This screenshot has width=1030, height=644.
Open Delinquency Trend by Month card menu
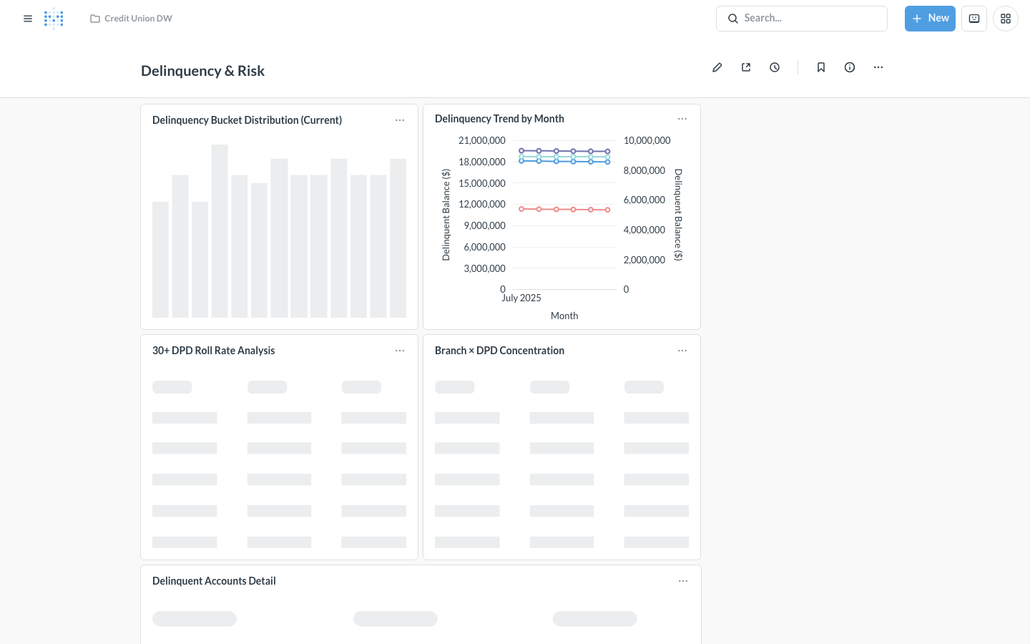click(682, 119)
